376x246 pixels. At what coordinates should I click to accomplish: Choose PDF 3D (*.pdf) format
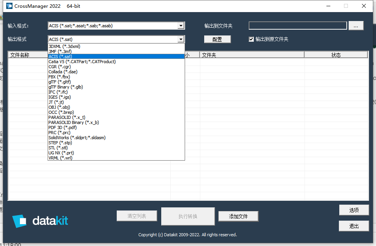coord(116,127)
